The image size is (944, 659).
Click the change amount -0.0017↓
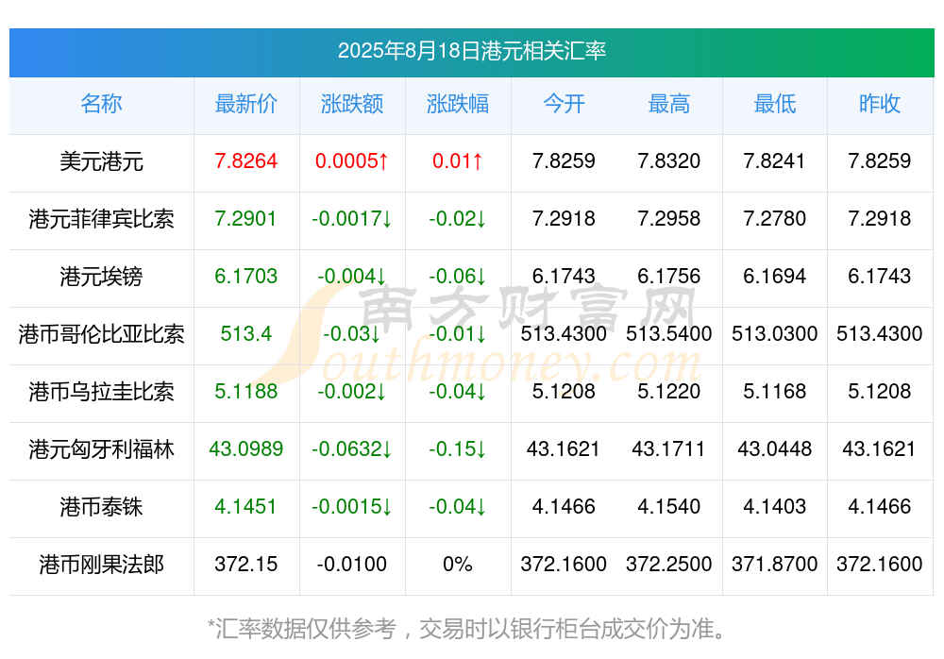(x=351, y=218)
